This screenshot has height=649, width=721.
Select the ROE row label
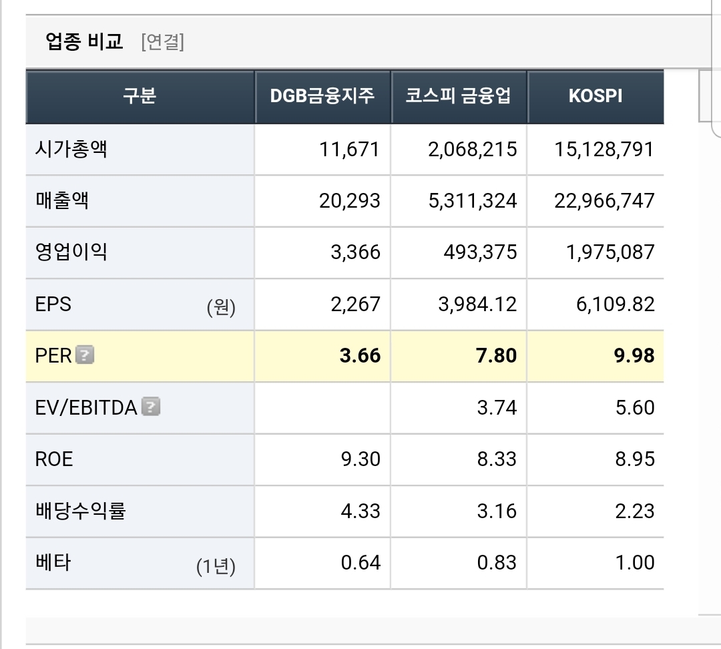tap(54, 459)
